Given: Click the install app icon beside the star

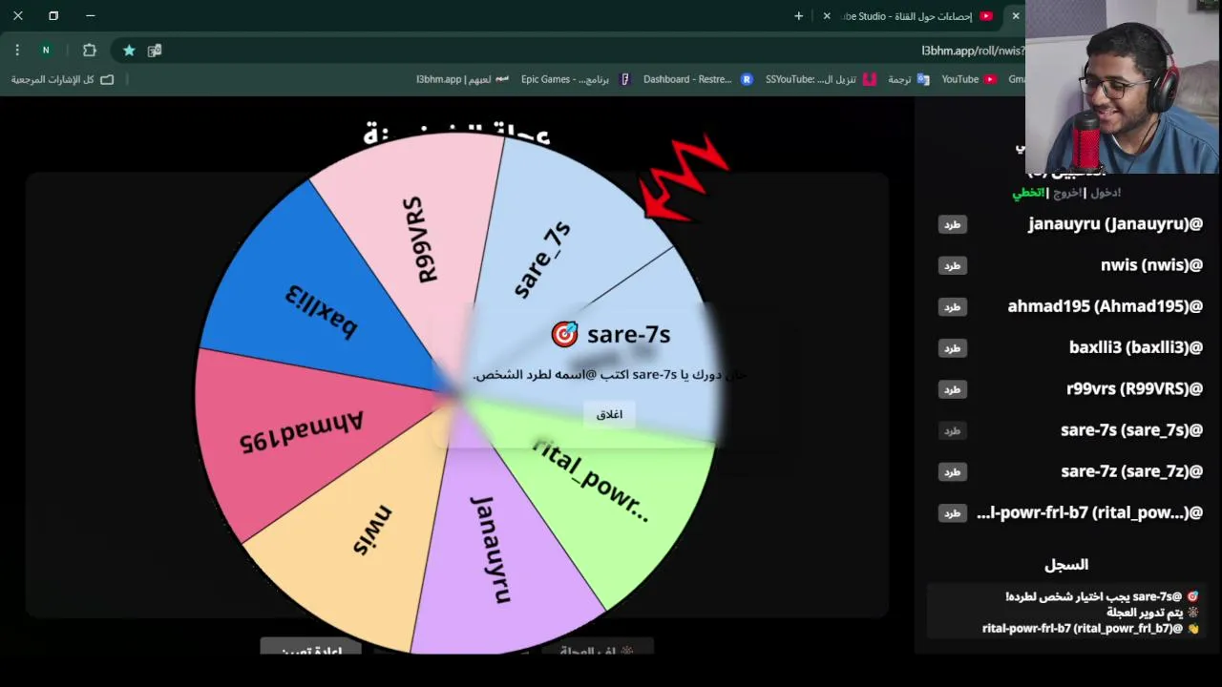Looking at the screenshot, I should click(x=155, y=51).
